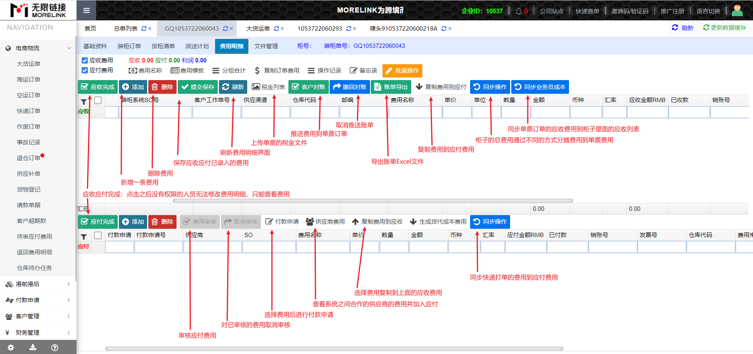Viewport: 753px width, 354px height.
Task: Click 更新数据缓存 link
Action: [725, 27]
